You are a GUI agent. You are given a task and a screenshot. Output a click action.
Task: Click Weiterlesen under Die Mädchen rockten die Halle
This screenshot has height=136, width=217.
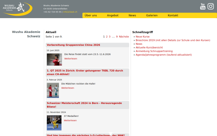click(68, 88)
